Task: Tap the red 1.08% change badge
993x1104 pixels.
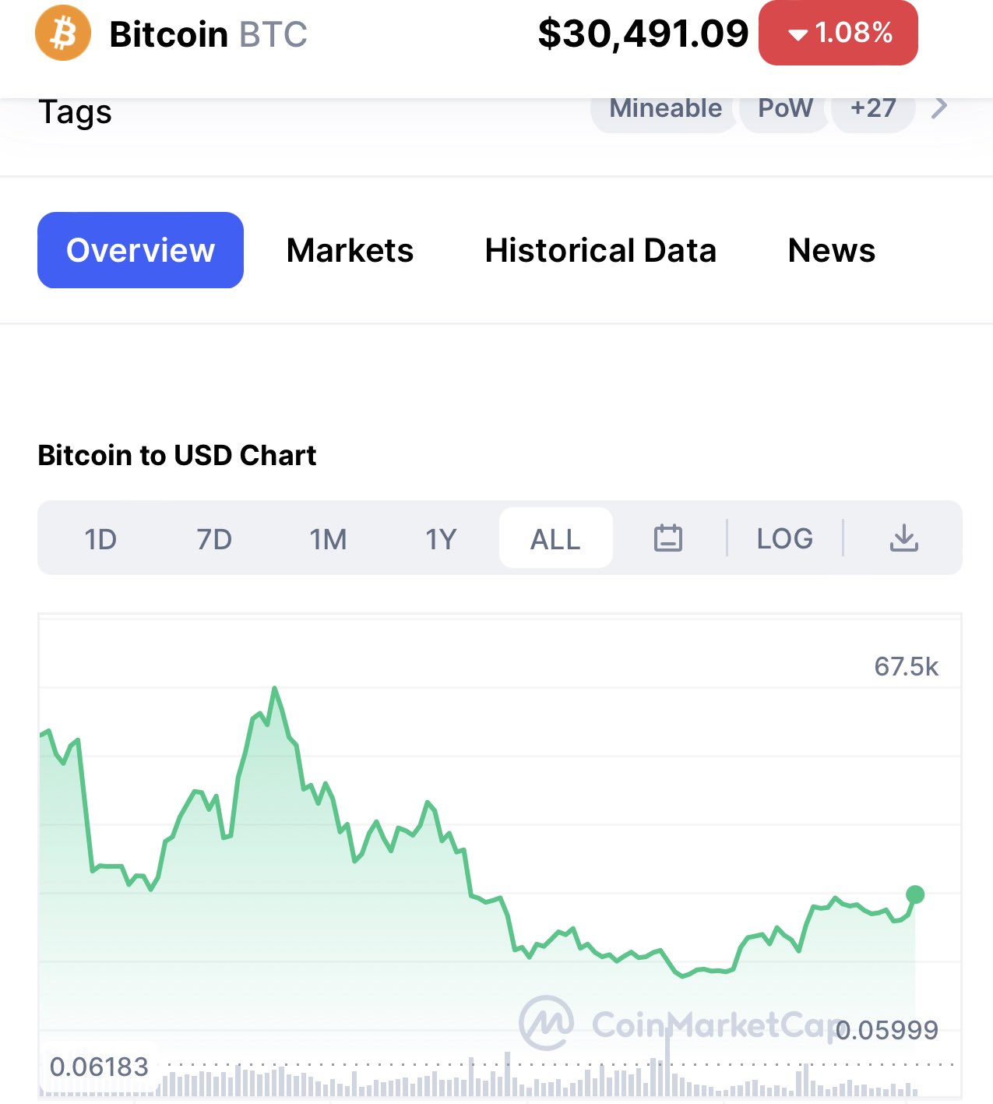Action: (x=838, y=33)
